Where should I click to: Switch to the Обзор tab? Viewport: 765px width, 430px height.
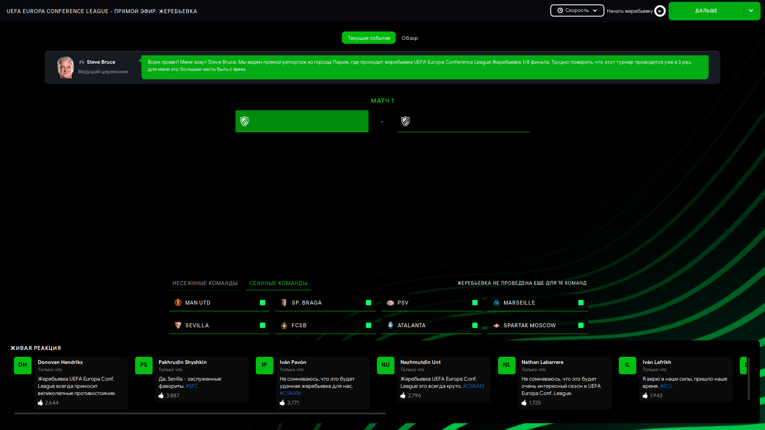pos(410,38)
